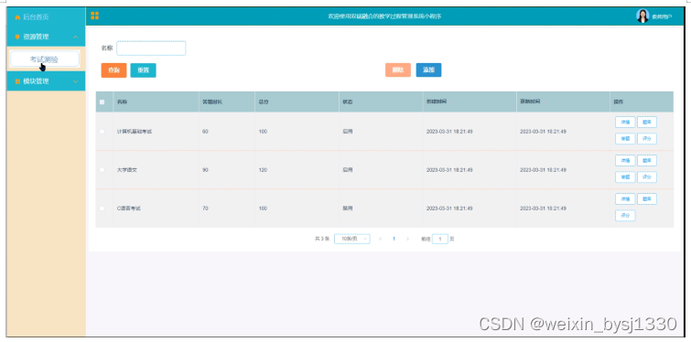Click 评分 for C语言考试
691x342 pixels.
(625, 216)
